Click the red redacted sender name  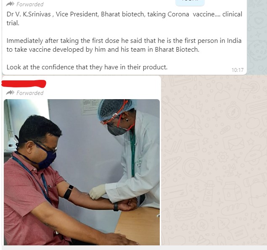[24, 84]
